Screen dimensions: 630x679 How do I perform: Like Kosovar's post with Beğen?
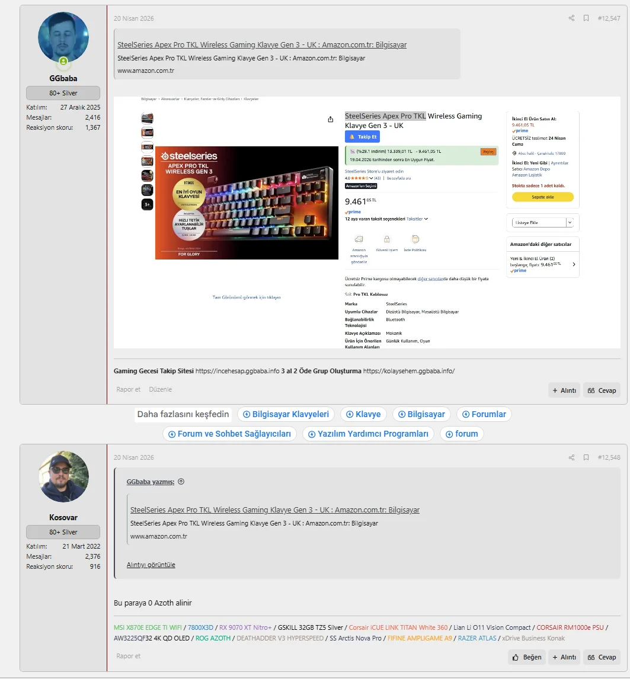click(526, 657)
